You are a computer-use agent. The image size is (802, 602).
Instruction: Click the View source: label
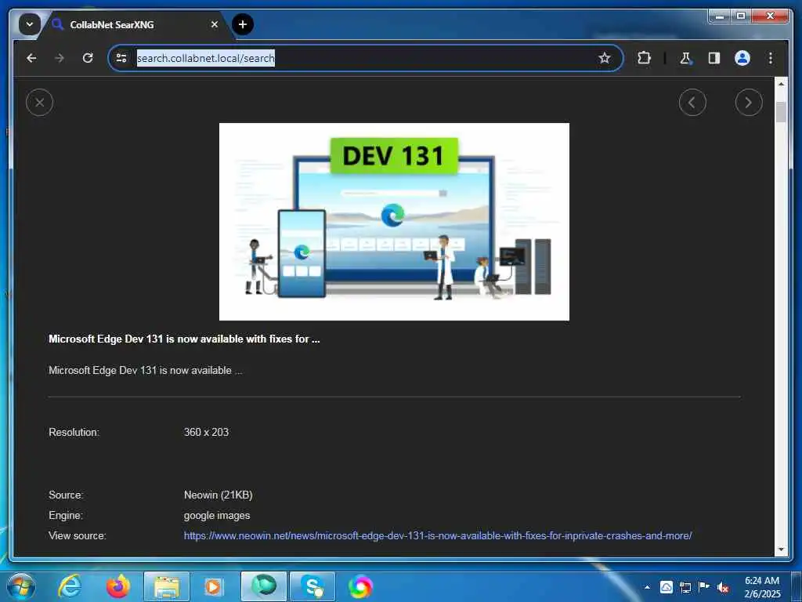point(78,535)
